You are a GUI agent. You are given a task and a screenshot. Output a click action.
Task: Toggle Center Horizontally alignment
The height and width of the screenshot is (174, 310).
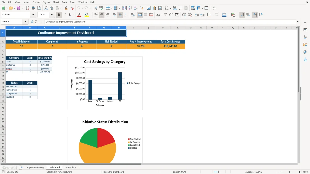coord(102,15)
